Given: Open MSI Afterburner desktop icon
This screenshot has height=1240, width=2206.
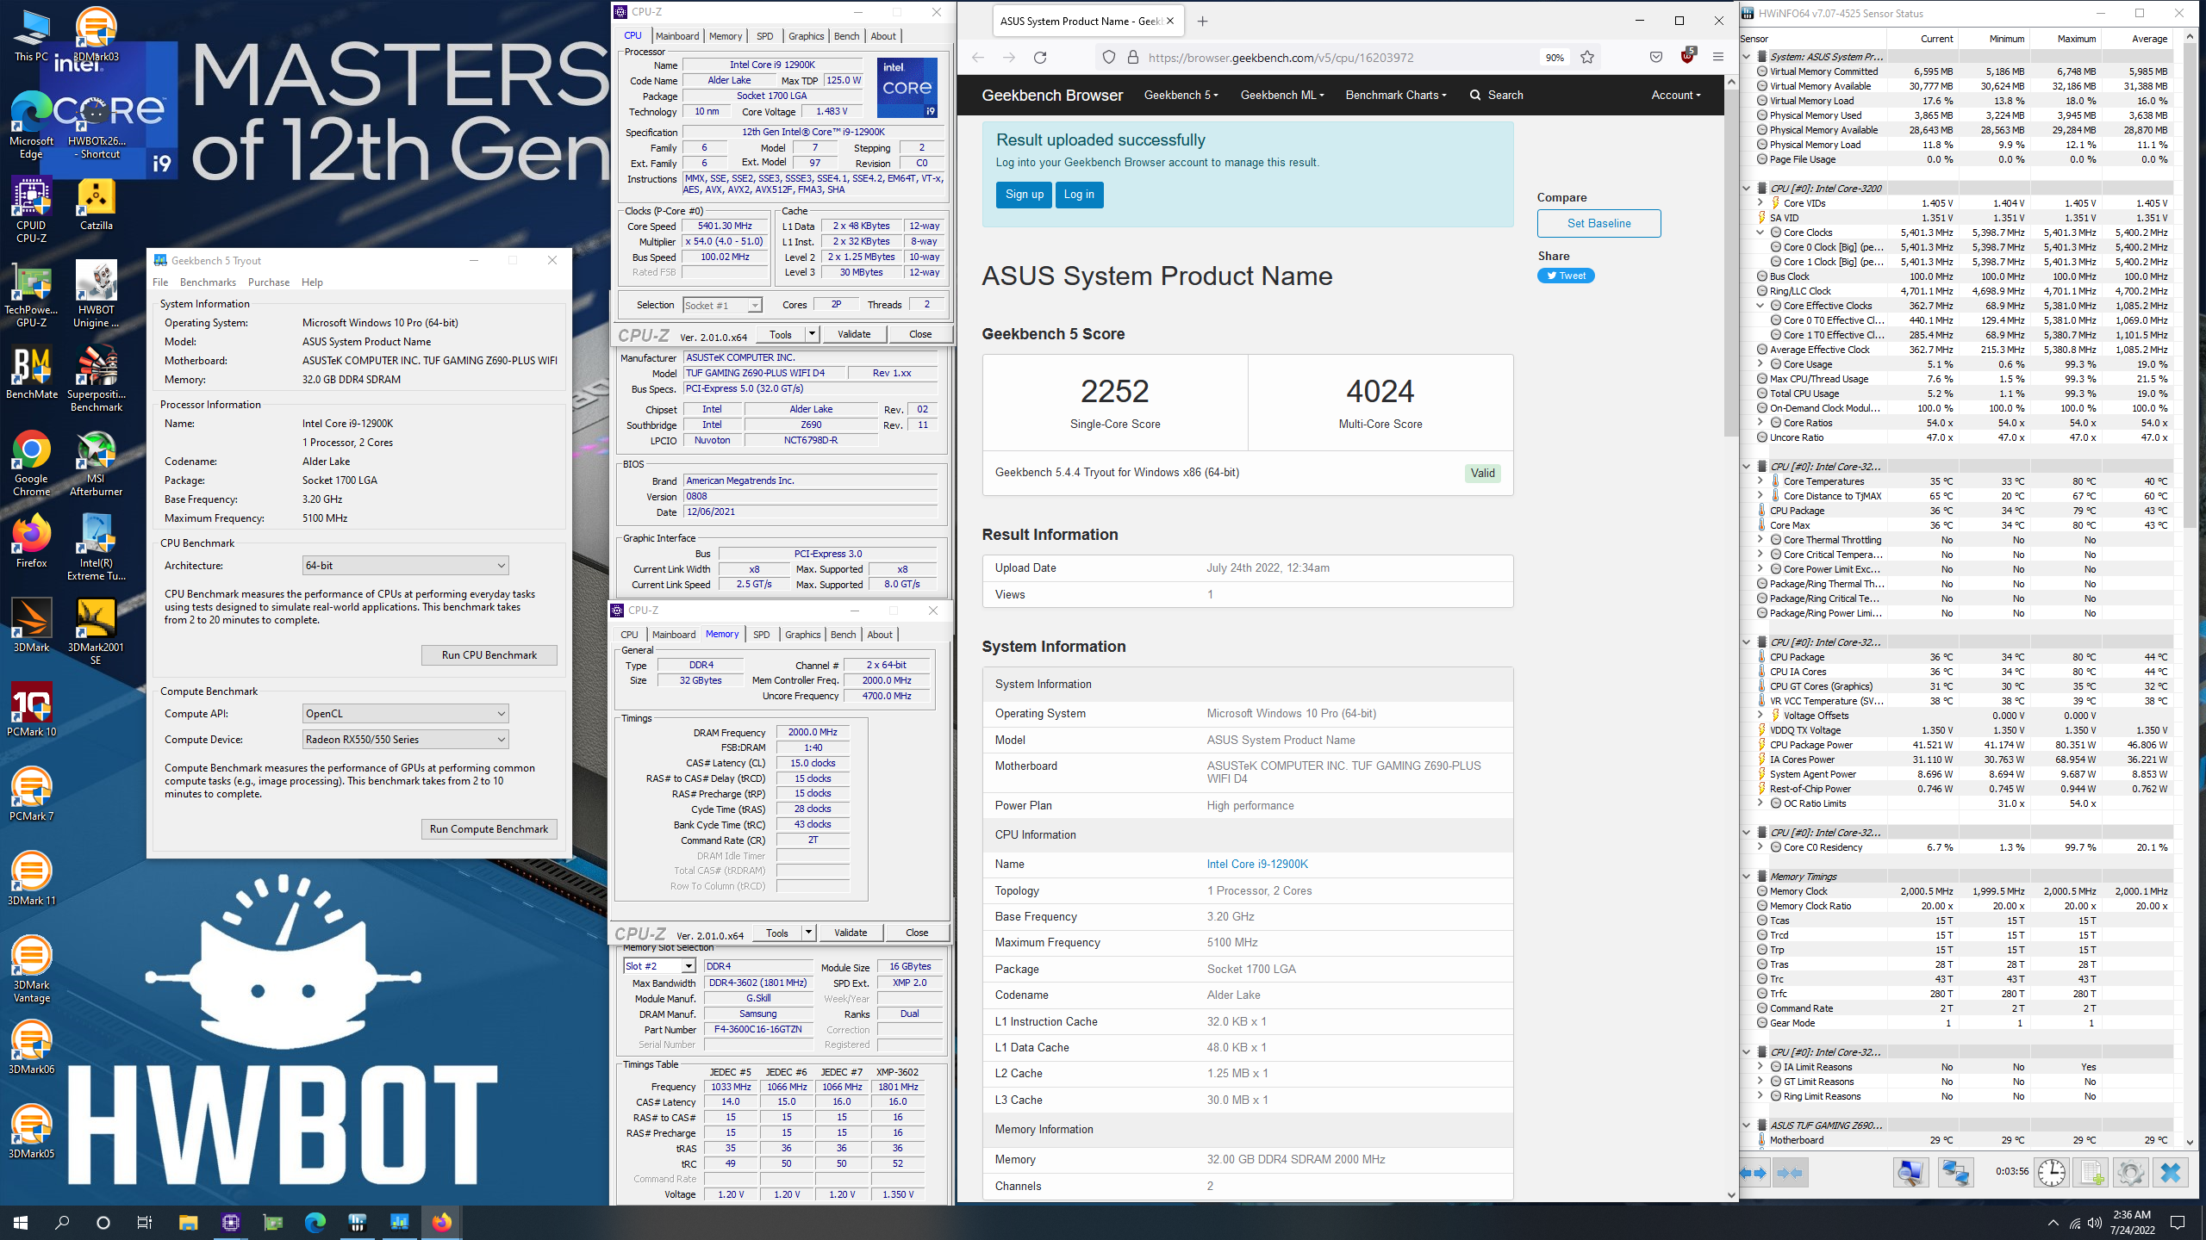Looking at the screenshot, I should point(96,463).
